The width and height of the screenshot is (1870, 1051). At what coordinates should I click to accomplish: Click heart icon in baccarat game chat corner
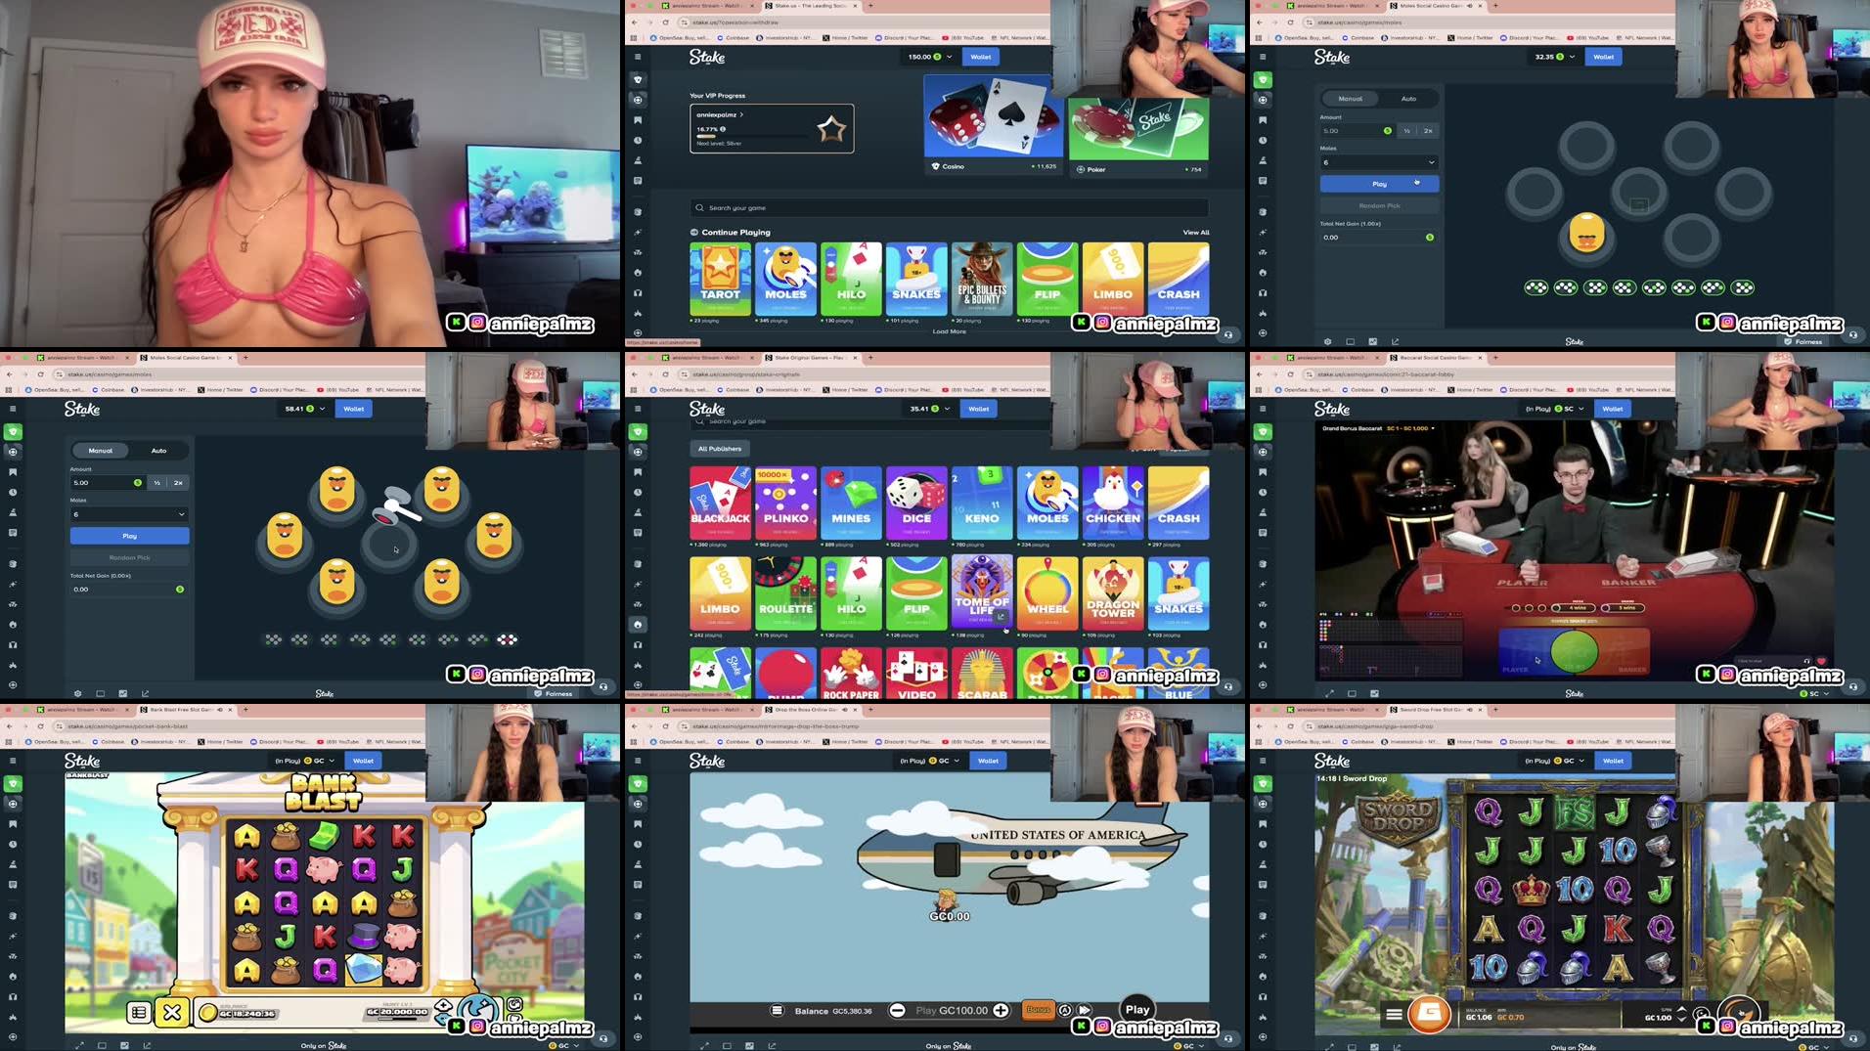[x=1821, y=661]
